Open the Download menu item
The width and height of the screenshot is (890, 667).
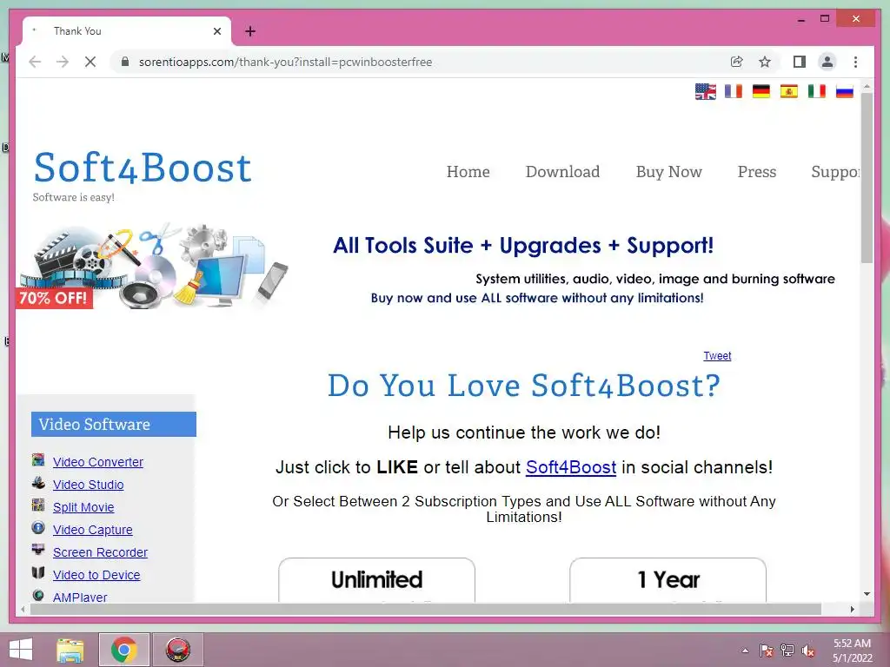click(562, 171)
